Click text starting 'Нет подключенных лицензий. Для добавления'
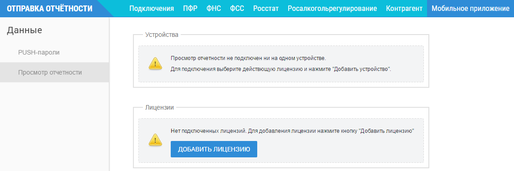 click(x=293, y=131)
